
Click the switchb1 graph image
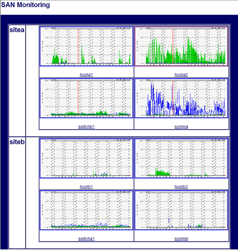pos(86,98)
